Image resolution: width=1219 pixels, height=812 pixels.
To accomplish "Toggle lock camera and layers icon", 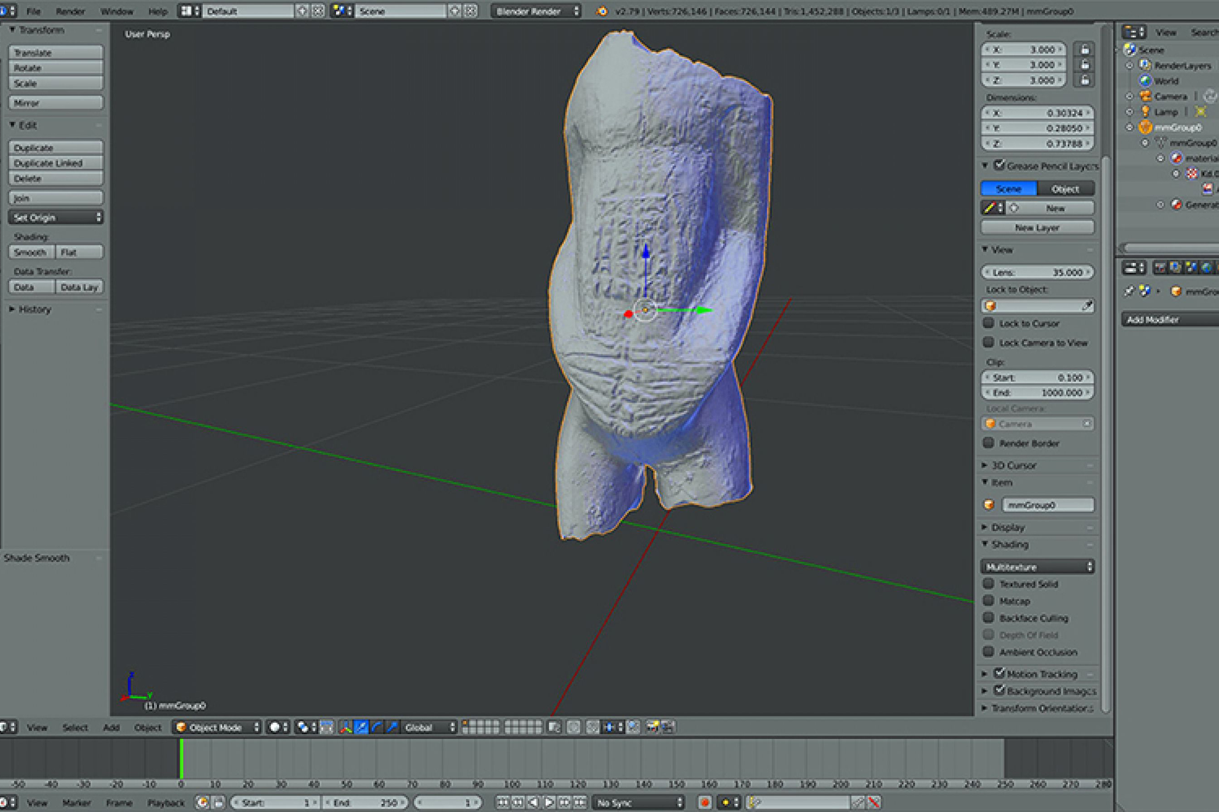I will [554, 727].
